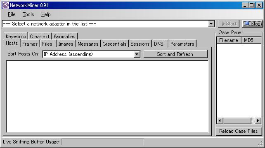Switch to the Keywords tab
Viewport: 265px width, 148px height.
(x=16, y=36)
